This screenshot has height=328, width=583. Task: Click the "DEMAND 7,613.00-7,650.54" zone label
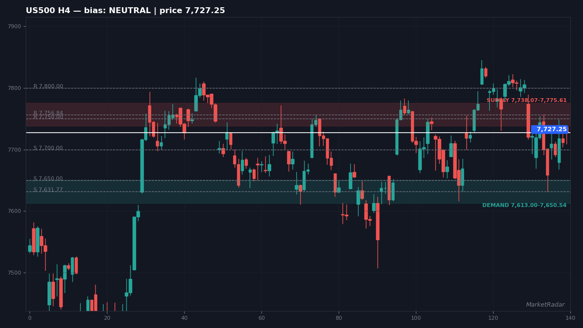point(524,206)
